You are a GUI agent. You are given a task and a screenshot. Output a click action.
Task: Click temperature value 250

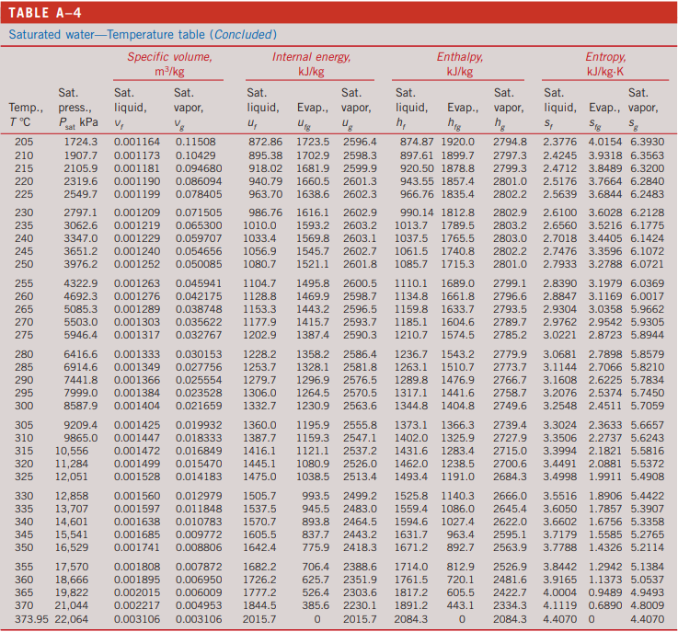point(24,264)
